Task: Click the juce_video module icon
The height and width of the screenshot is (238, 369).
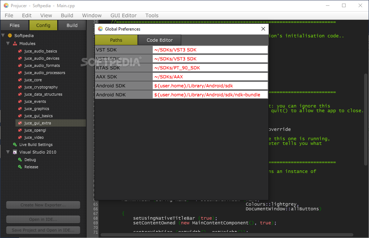Action: pyautogui.click(x=20, y=137)
